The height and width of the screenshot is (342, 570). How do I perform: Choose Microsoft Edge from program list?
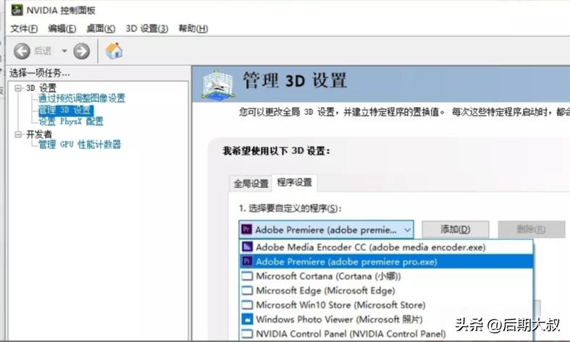[x=386, y=291]
